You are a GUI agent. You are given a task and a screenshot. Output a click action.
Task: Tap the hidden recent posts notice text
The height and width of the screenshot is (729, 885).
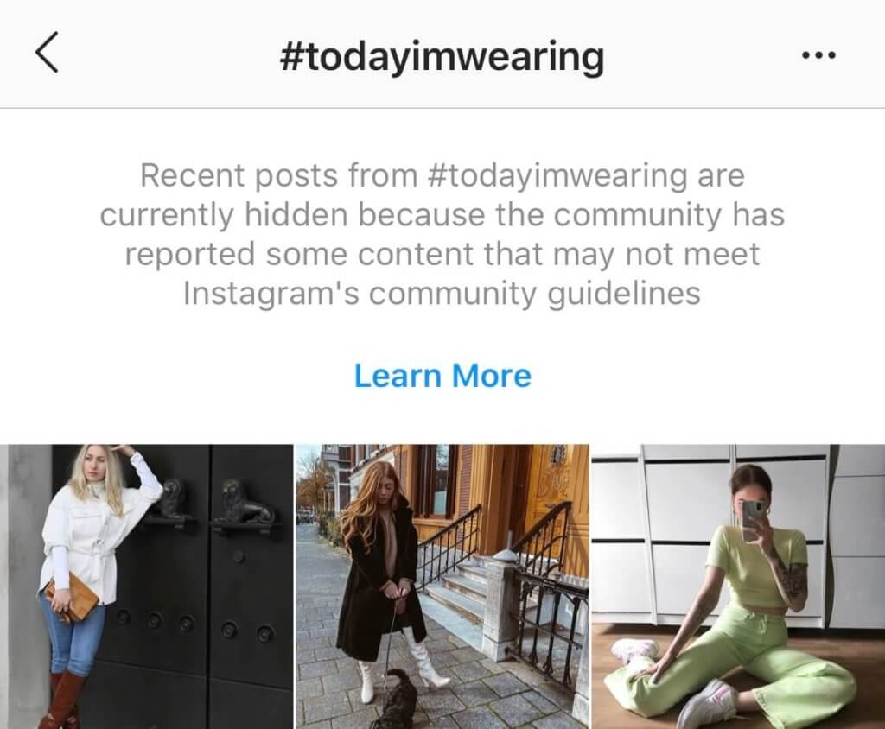442,234
